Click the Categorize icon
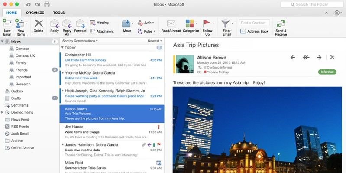The width and height of the screenshot is (346, 173). 190,23
